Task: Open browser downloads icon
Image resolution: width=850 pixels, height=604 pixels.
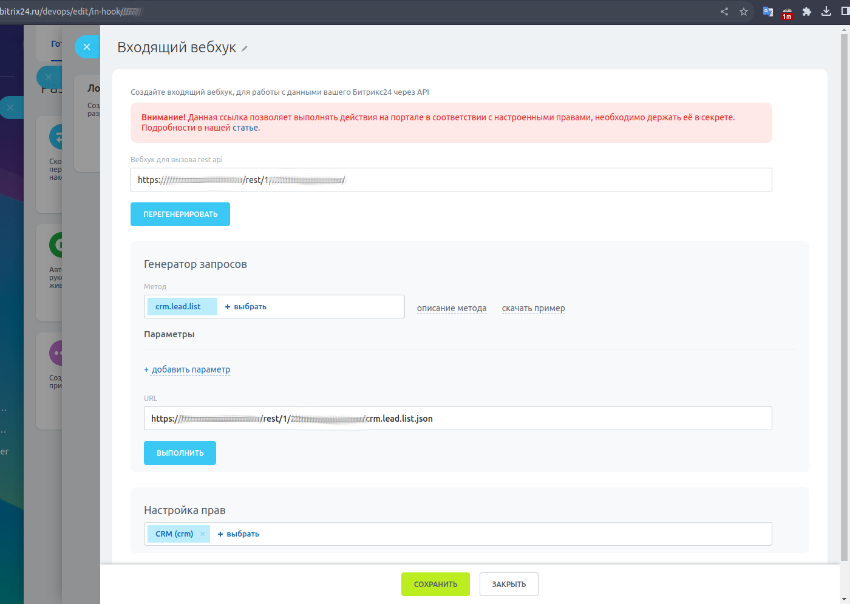Action: pos(826,12)
